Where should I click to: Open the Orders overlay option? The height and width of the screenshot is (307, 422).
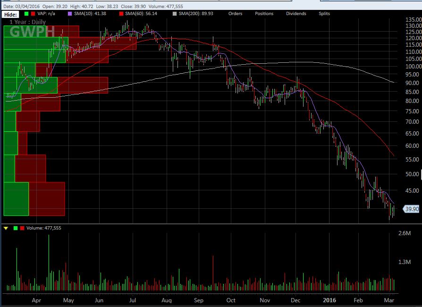235,14
